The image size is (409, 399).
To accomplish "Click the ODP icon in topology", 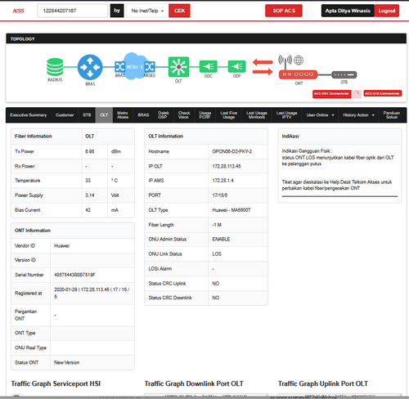I will [236, 66].
